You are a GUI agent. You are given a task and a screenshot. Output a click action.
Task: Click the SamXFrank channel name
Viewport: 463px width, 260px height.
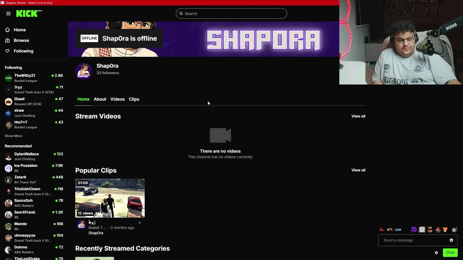(25, 212)
